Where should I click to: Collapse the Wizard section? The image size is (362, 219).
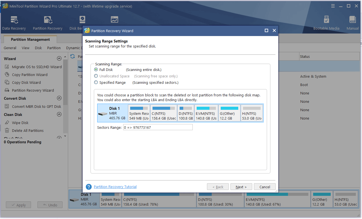59,58
